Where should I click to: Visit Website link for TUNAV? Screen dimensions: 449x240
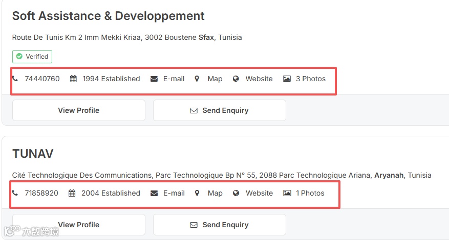260,193
